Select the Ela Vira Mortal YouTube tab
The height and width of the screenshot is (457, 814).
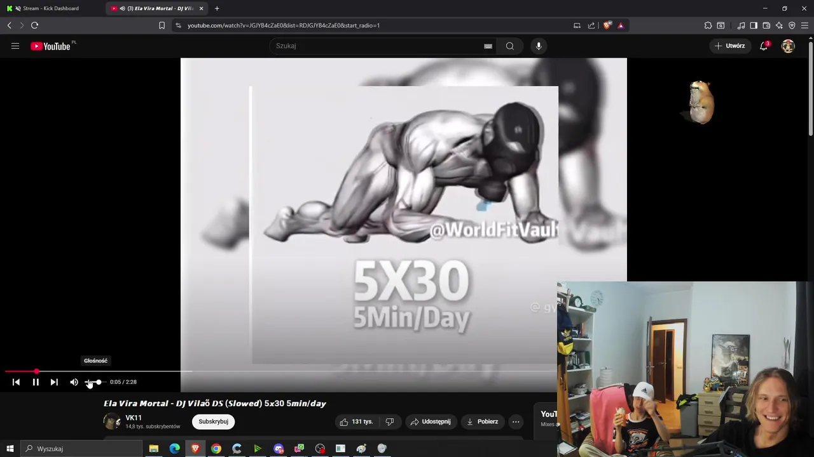click(x=156, y=8)
